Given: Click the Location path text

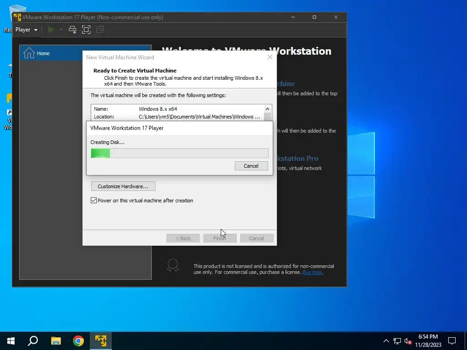Looking at the screenshot, I should pyautogui.click(x=199, y=117).
